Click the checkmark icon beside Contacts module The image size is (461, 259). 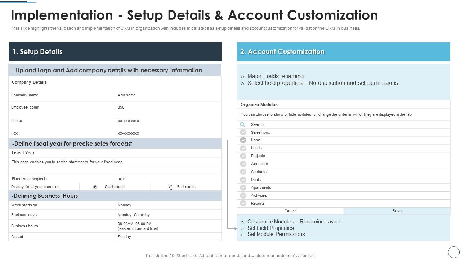click(243, 172)
